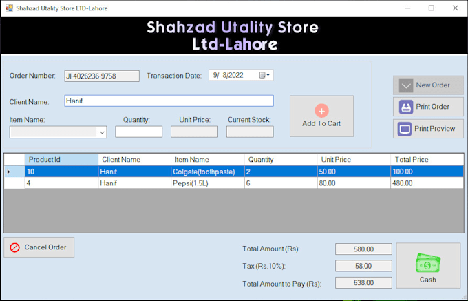Click Product Id cell showing 4
Screen dimensions: 468x301
[61, 183]
